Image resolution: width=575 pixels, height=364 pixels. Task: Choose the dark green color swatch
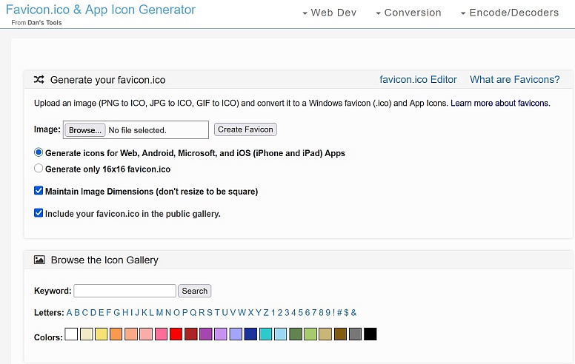pyautogui.click(x=296, y=334)
